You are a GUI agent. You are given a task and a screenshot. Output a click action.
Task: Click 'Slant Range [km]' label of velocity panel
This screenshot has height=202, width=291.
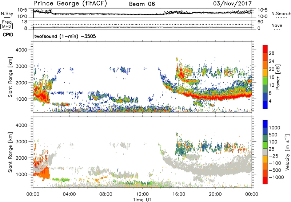pyautogui.click(x=10, y=152)
